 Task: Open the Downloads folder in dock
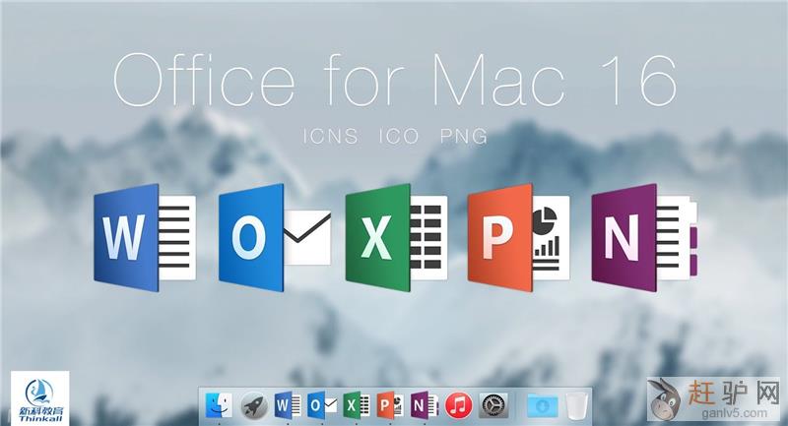pos(542,404)
